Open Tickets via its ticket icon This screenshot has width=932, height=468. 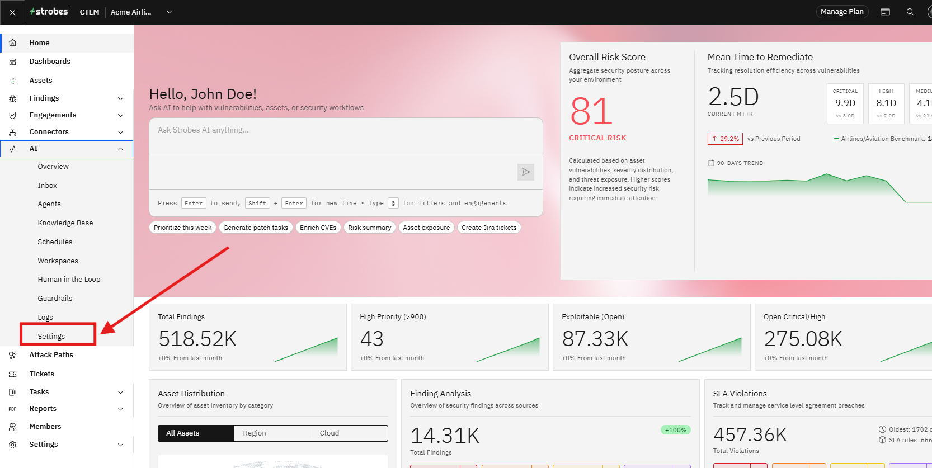12,374
